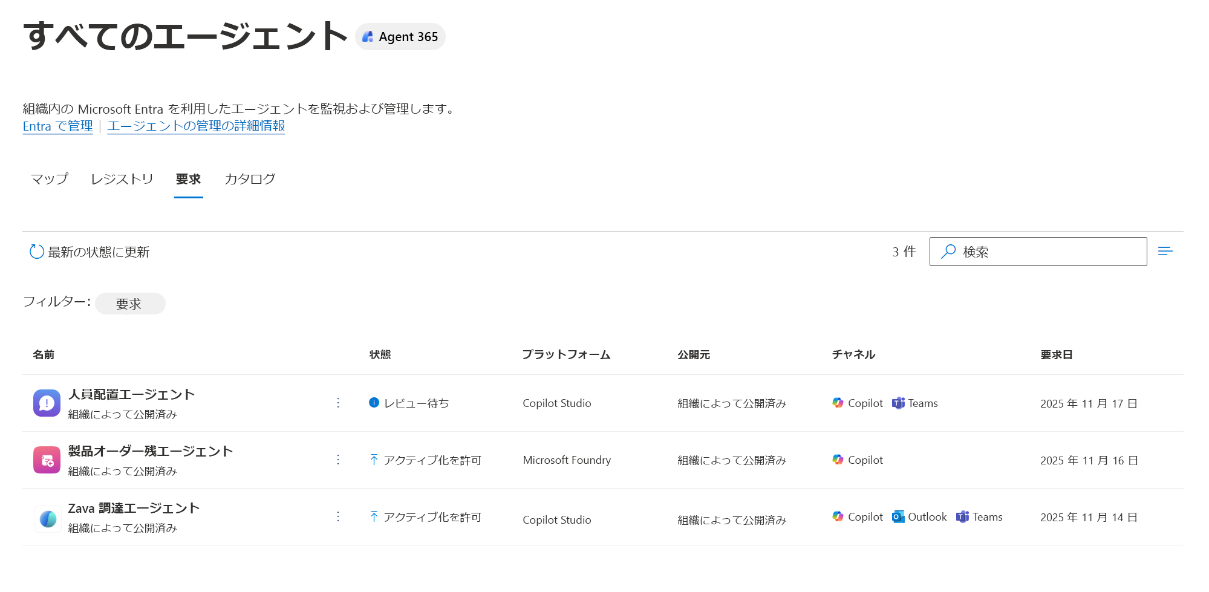1209x592 pixels.
Task: Sort by the 名前 column header
Action: click(x=44, y=355)
